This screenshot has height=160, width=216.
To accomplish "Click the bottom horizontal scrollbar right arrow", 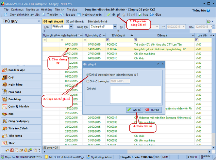I will pos(210,152).
